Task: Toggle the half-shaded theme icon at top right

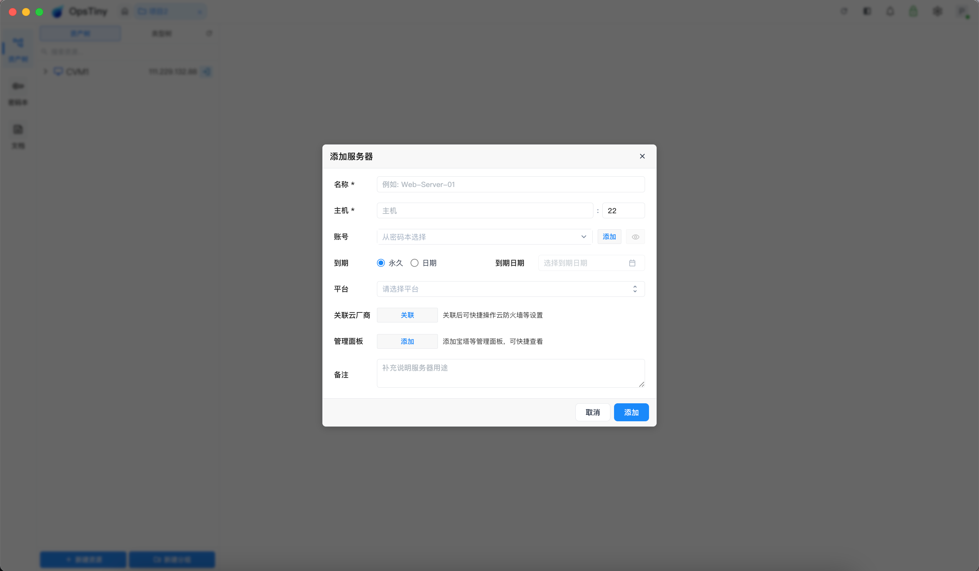Action: tap(867, 11)
